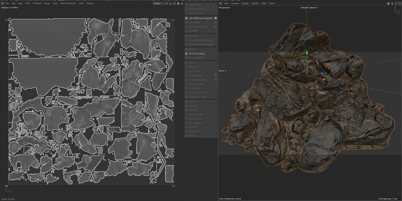Screen dimensions: 402x201
Task: Expand the Project dropdown
Action: (x=160, y=3)
